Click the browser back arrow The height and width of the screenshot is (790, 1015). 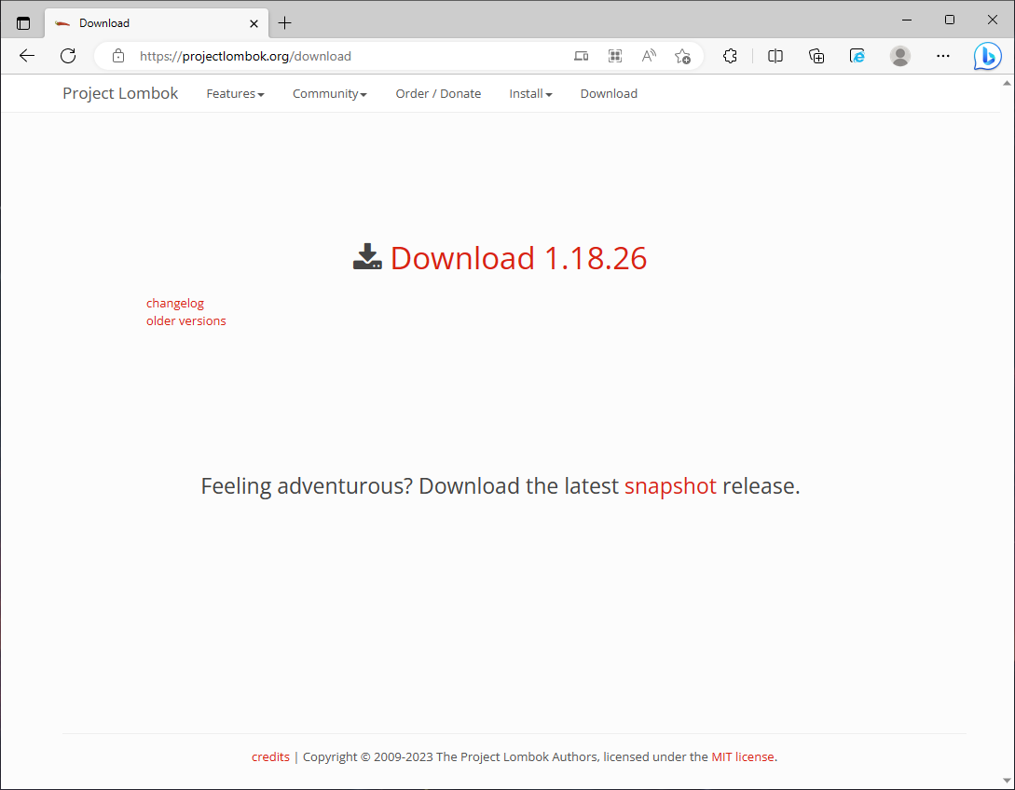tap(26, 56)
